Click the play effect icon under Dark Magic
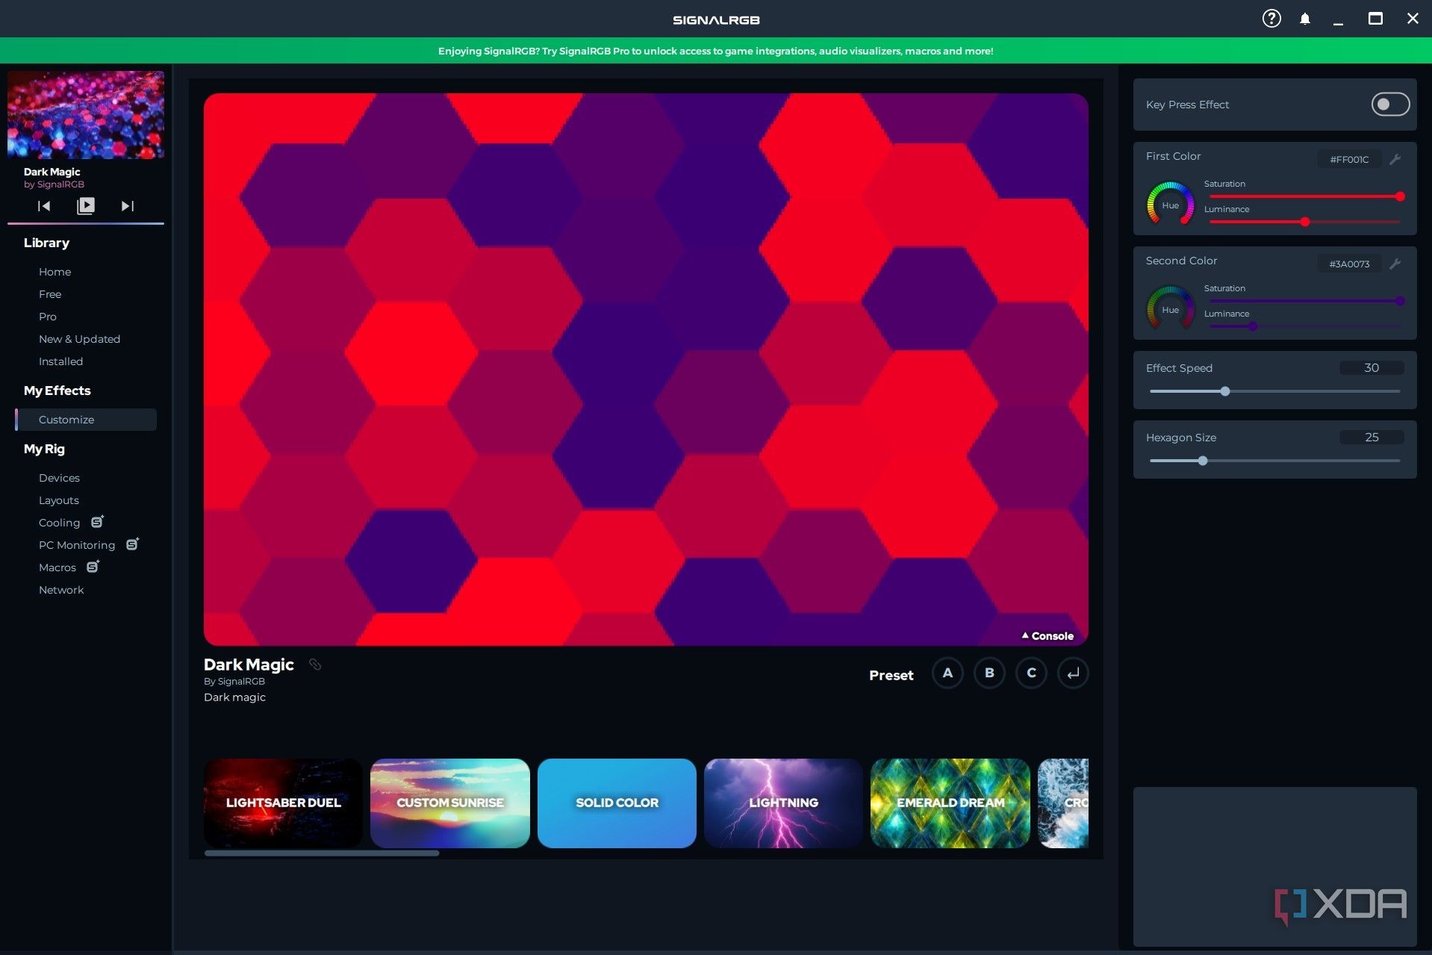 (86, 205)
